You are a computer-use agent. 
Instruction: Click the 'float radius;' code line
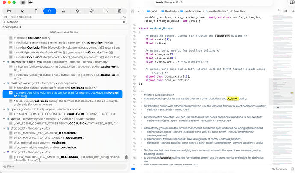click(x=156, y=43)
